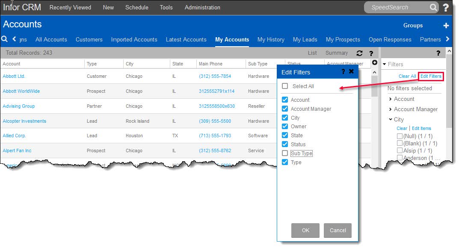This screenshot has height=248, width=459.
Task: Open the Administration menu
Action: pyautogui.click(x=202, y=7)
